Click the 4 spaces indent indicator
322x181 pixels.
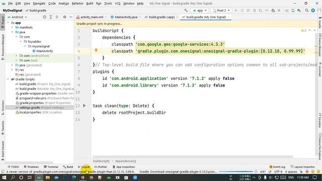point(291,171)
